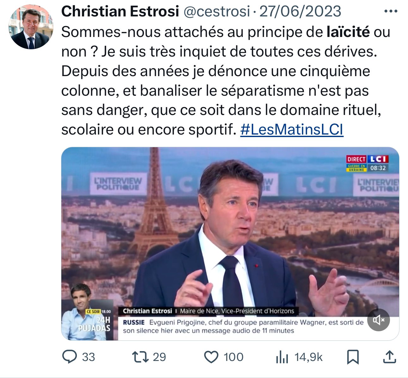
Task: Reply to the tweet via speech bubble icon
Action: coord(70,357)
